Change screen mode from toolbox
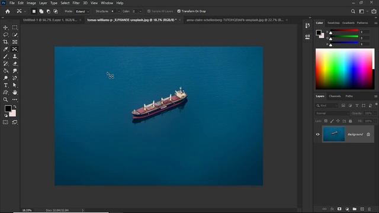 point(15,122)
